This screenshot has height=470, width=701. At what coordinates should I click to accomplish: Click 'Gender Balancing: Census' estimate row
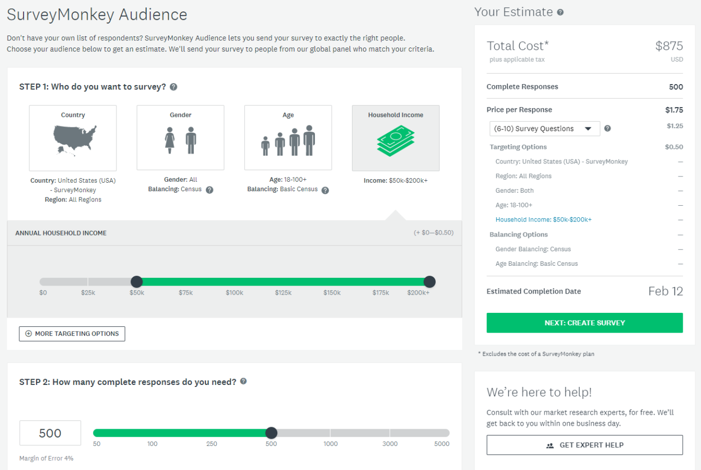533,249
